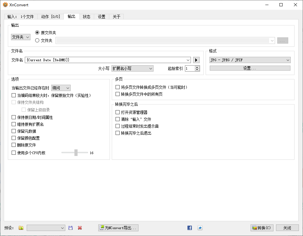Click the 文件名 filename input field
Screen dimensions: 303x236
[x=107, y=60]
